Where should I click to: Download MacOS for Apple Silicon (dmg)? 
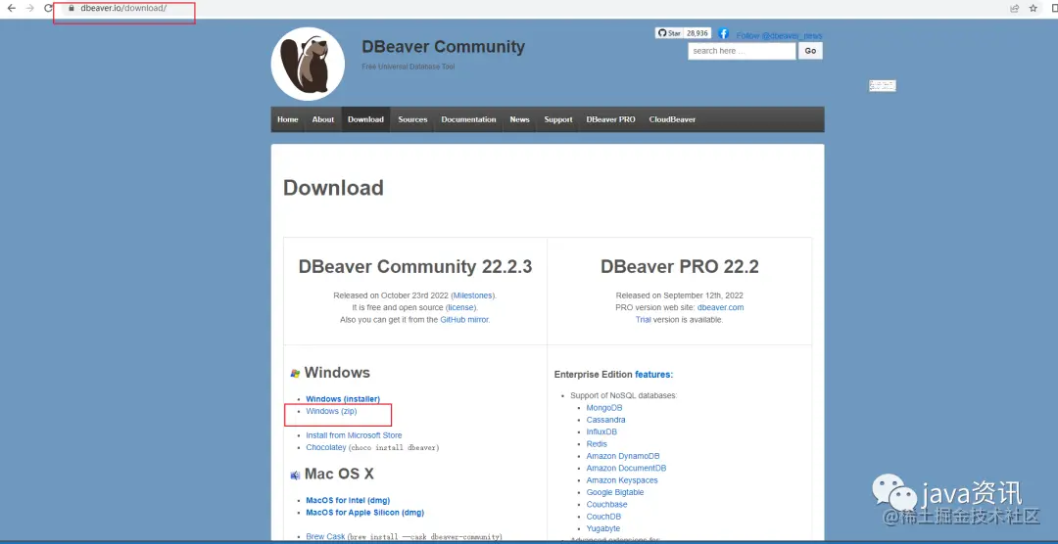(x=365, y=513)
